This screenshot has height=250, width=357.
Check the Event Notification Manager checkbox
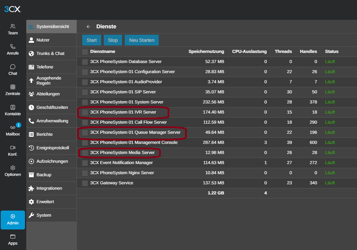click(85, 163)
